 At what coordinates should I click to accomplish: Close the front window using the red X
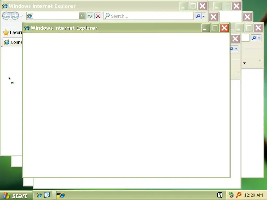224,28
